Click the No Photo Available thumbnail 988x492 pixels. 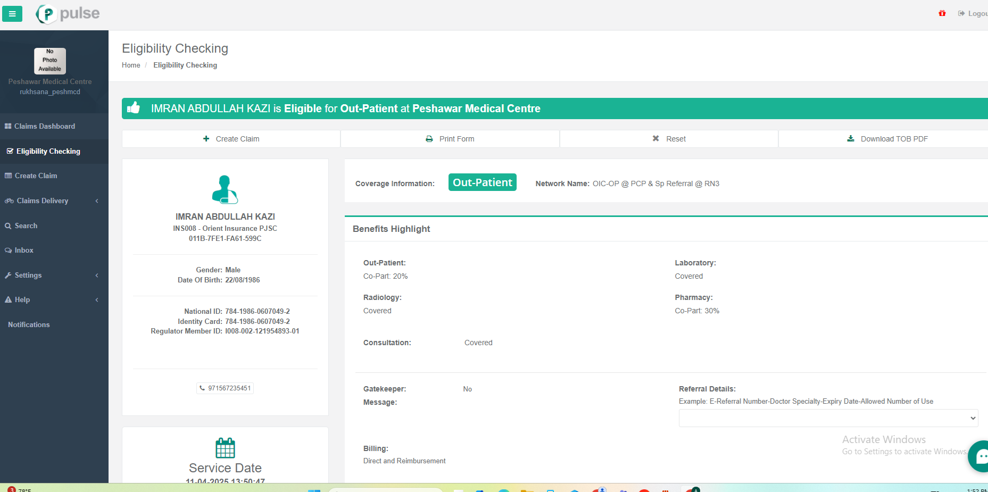click(x=50, y=61)
